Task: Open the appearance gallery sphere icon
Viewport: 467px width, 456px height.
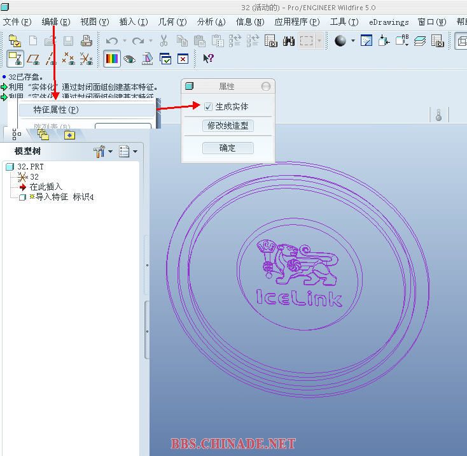Action: click(340, 41)
